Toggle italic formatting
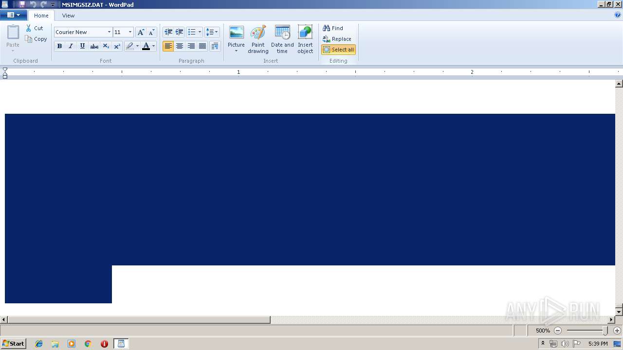The height and width of the screenshot is (350, 623). pos(71,46)
